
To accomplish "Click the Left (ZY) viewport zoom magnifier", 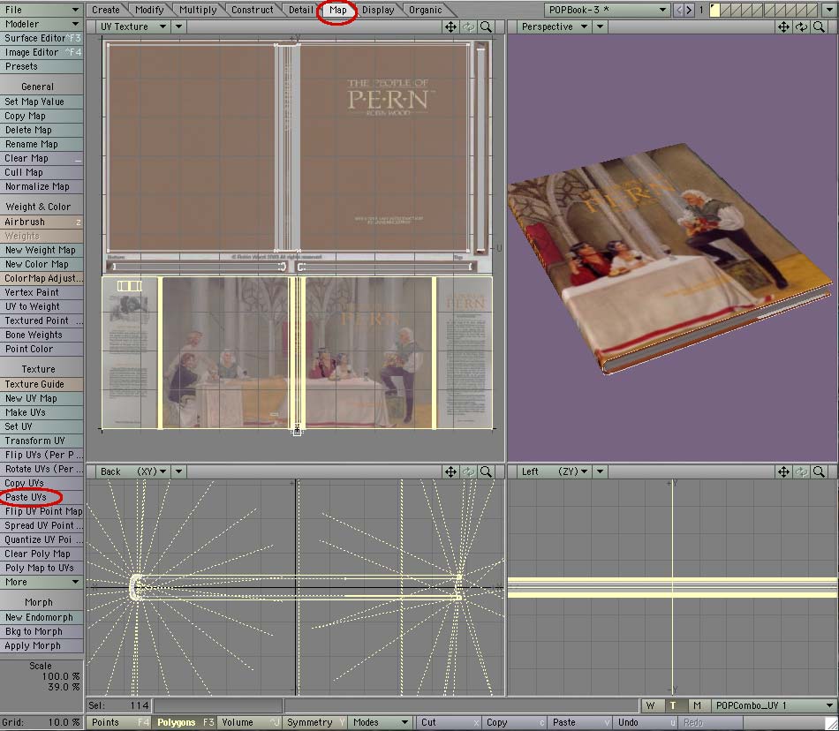I will [x=819, y=471].
